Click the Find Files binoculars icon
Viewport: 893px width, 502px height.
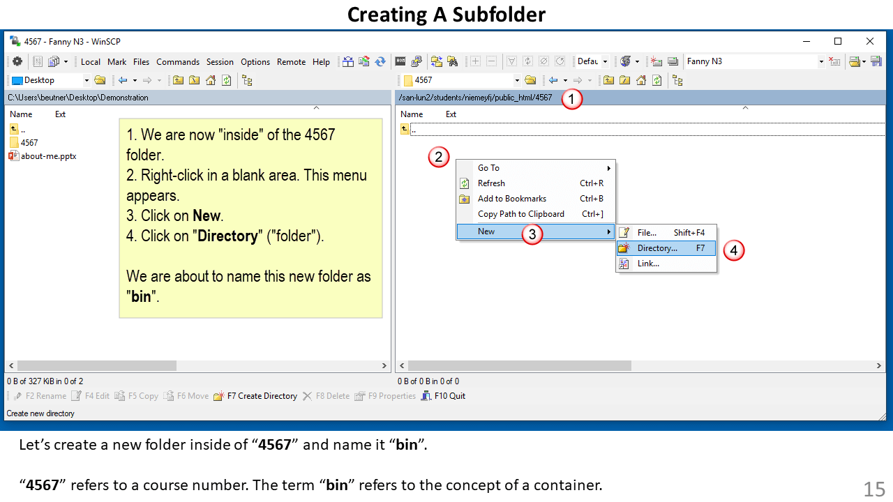tap(452, 61)
